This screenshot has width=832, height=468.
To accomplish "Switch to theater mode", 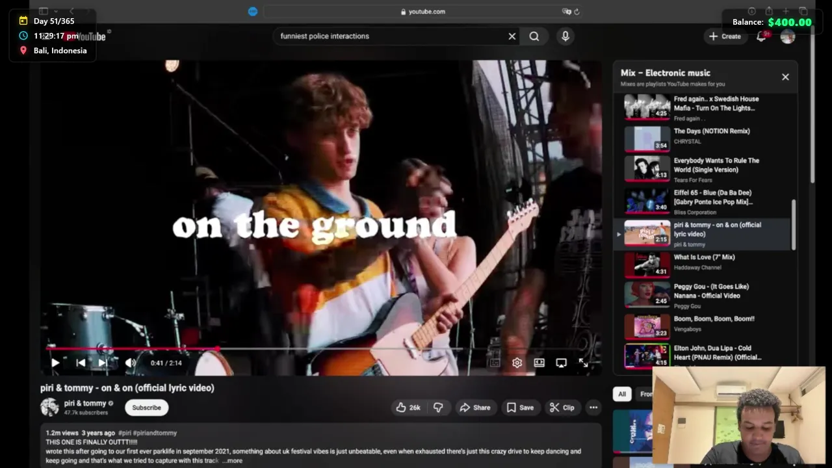I will click(539, 363).
